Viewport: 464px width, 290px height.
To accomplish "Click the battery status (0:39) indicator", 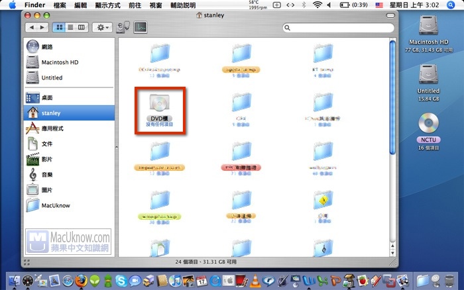I will tap(354, 5).
